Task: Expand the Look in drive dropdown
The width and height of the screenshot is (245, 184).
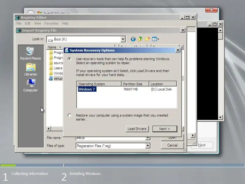Action: tap(123, 39)
